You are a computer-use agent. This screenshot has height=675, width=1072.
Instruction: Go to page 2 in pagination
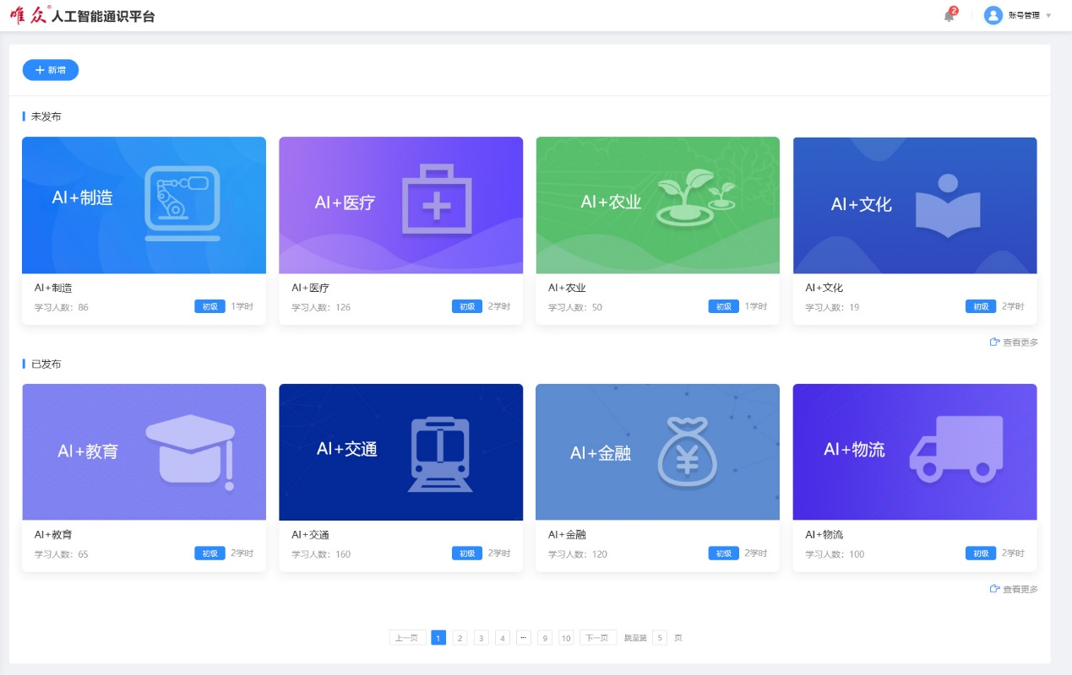pos(460,638)
